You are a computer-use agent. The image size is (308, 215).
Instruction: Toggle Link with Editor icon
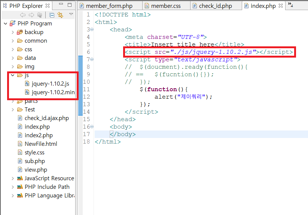(60, 15)
